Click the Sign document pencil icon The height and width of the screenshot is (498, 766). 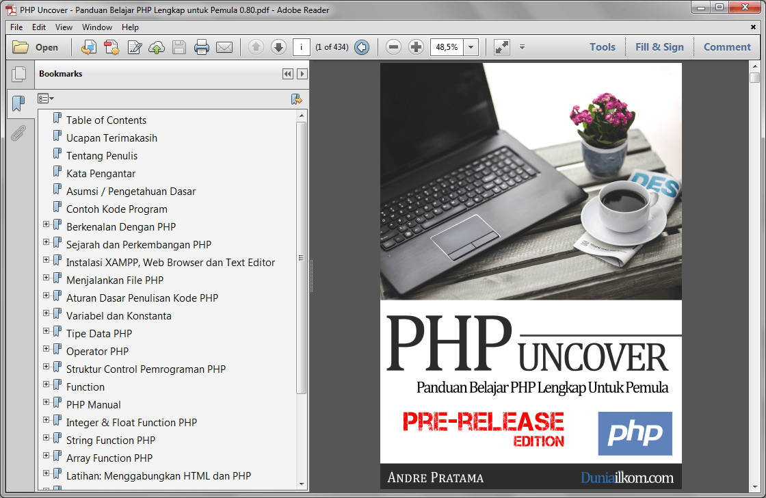(134, 47)
